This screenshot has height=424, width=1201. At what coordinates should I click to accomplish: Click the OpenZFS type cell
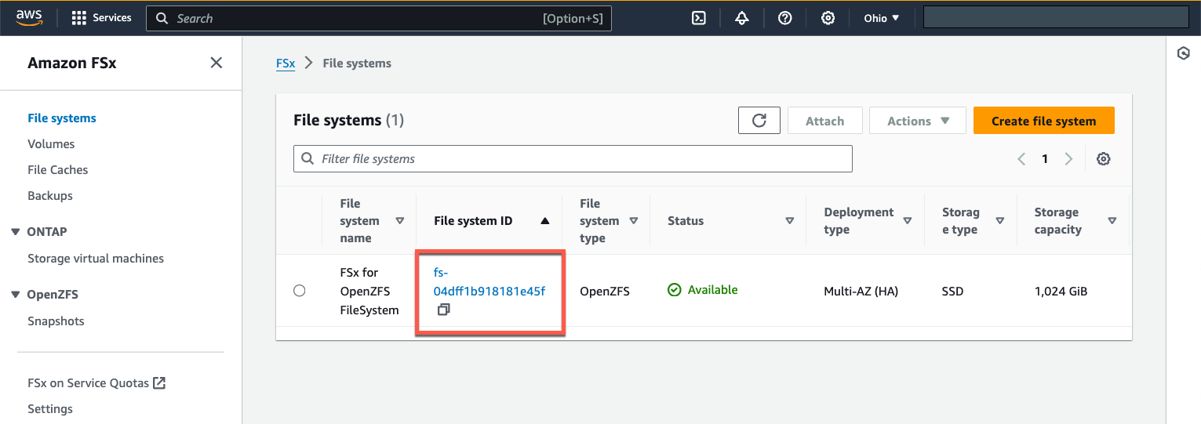click(x=605, y=292)
